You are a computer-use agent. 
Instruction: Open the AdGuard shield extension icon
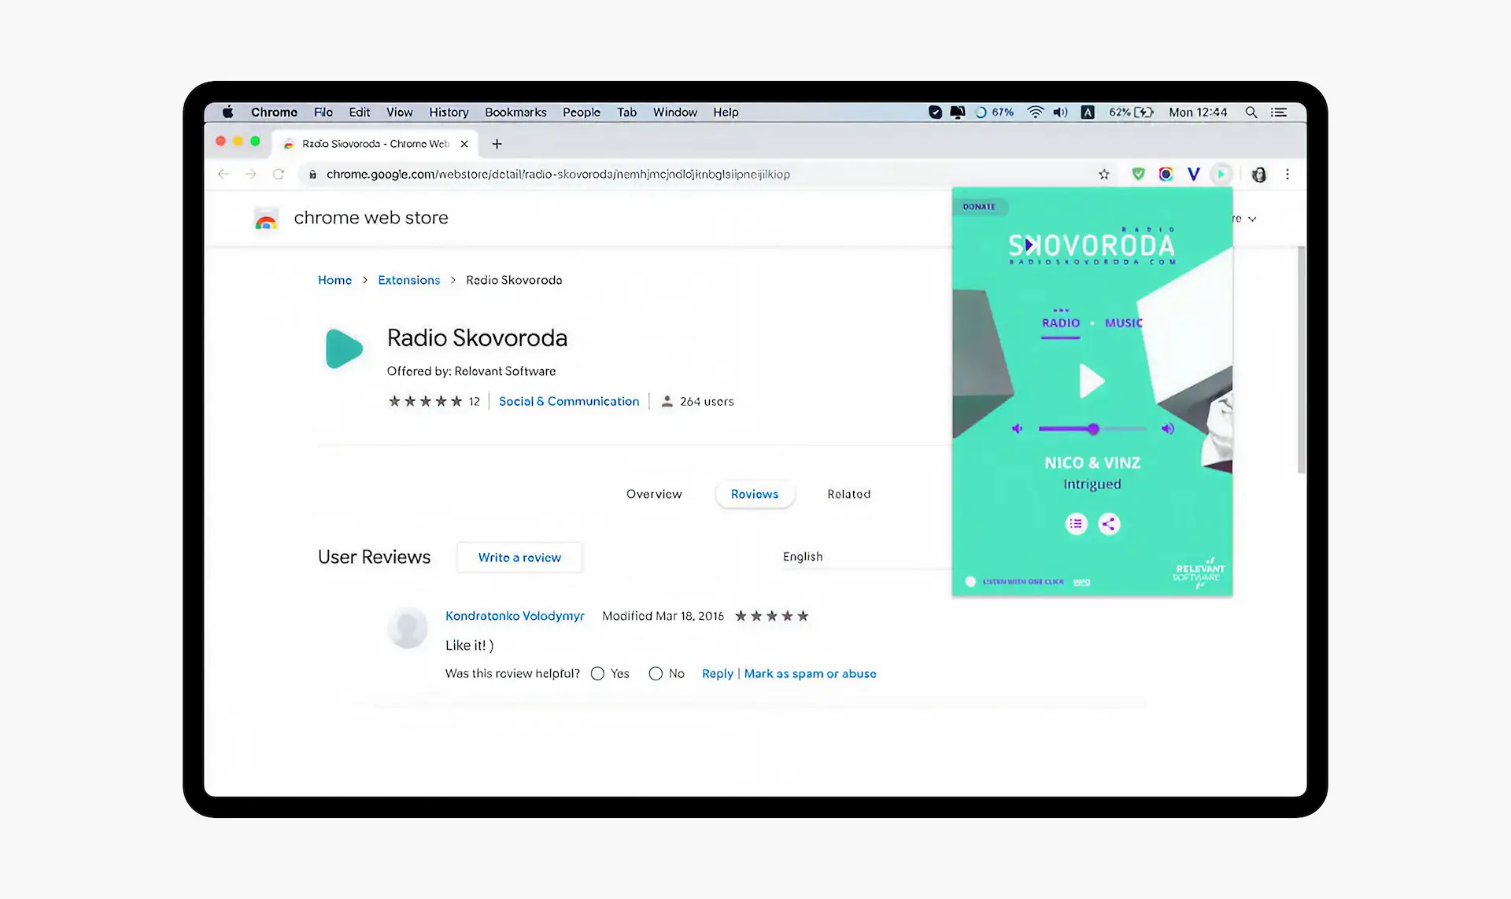(1138, 174)
